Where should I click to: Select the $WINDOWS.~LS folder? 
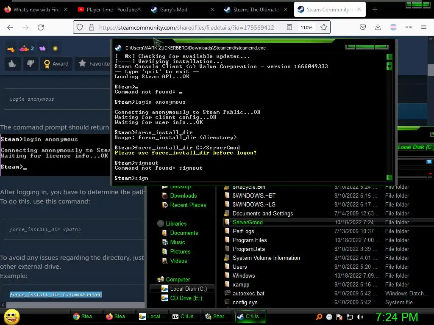[x=254, y=204]
